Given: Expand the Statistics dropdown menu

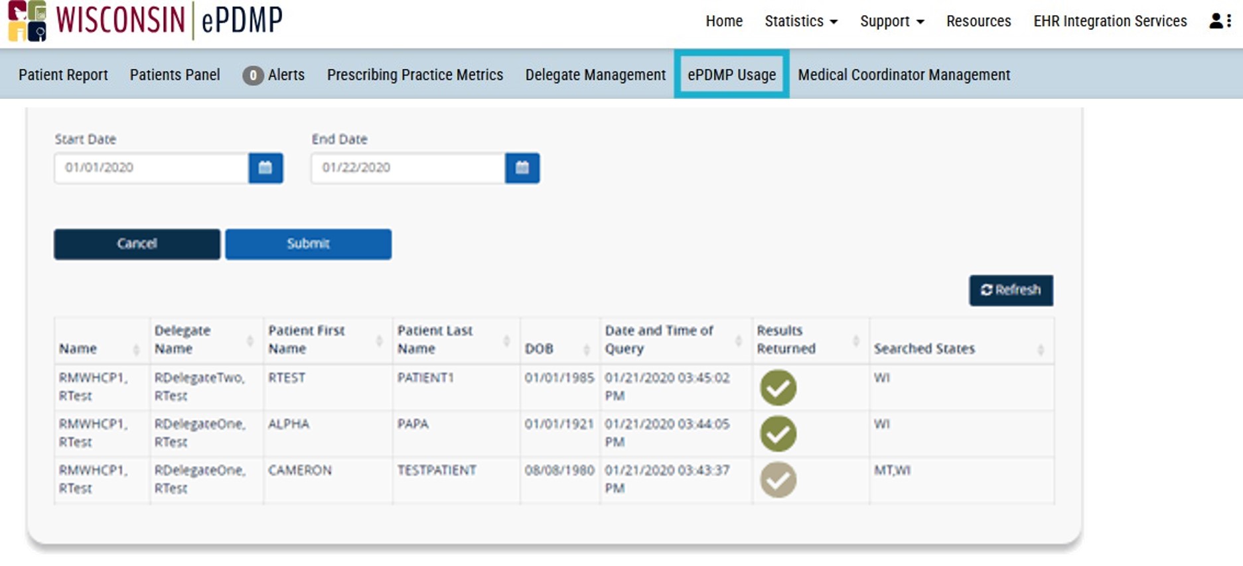Looking at the screenshot, I should pos(801,21).
